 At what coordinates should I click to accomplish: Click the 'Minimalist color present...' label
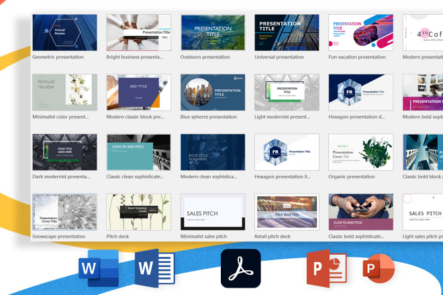click(x=60, y=117)
